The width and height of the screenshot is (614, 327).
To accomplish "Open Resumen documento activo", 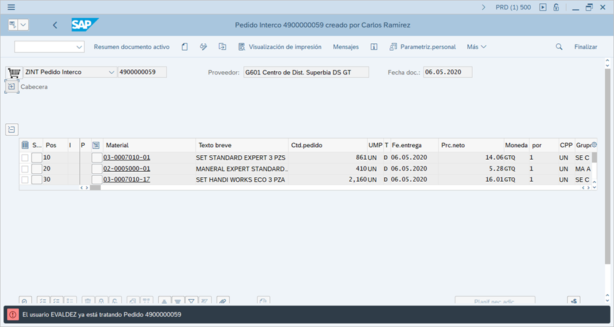I will (x=131, y=47).
